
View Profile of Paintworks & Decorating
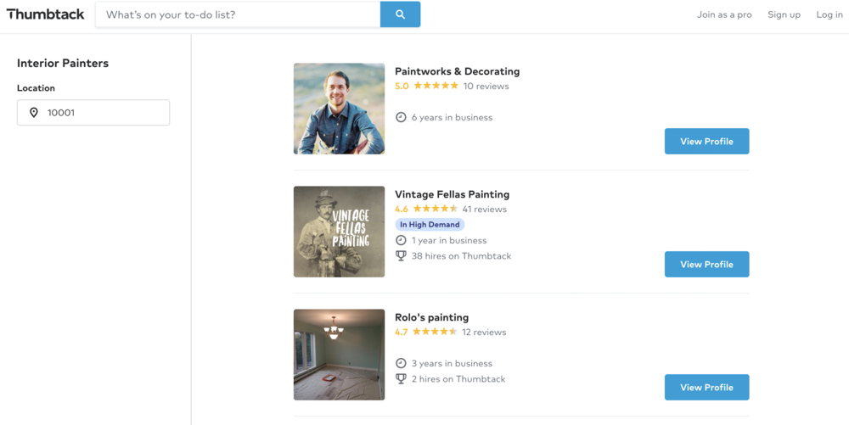tap(706, 141)
